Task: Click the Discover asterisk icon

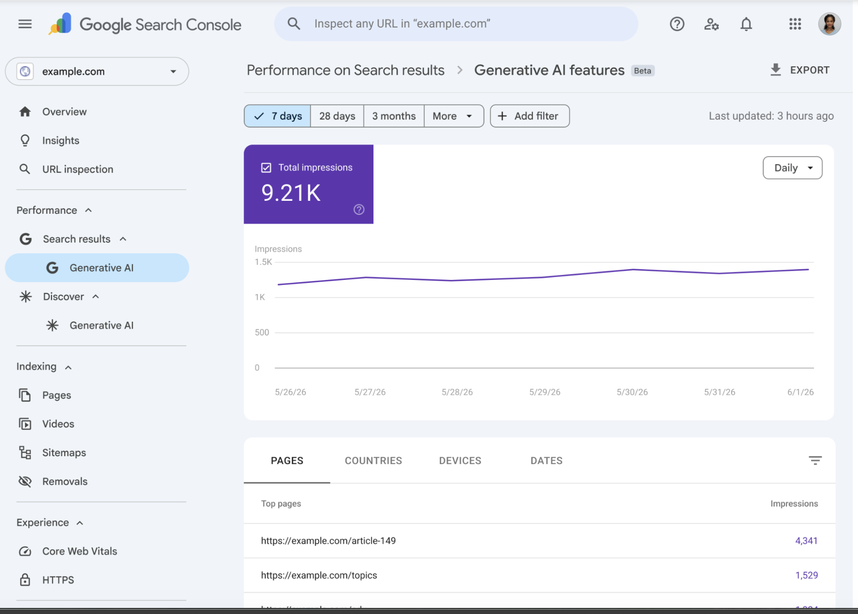Action: pos(26,297)
